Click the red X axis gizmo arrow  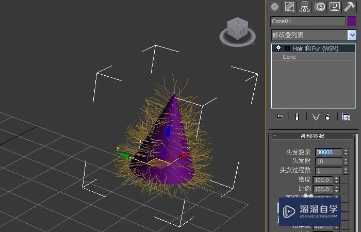point(183,156)
